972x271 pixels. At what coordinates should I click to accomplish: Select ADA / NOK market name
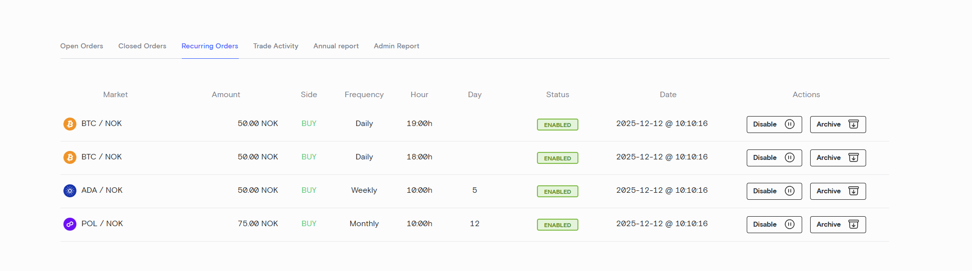102,190
